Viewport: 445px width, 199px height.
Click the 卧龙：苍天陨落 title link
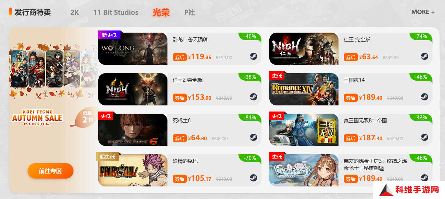tap(190, 39)
